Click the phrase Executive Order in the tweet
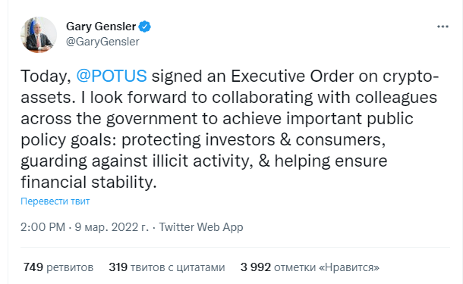The width and height of the screenshot is (463, 284). point(292,76)
